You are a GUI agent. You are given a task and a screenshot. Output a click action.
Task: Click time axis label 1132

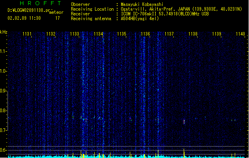tap(51, 34)
